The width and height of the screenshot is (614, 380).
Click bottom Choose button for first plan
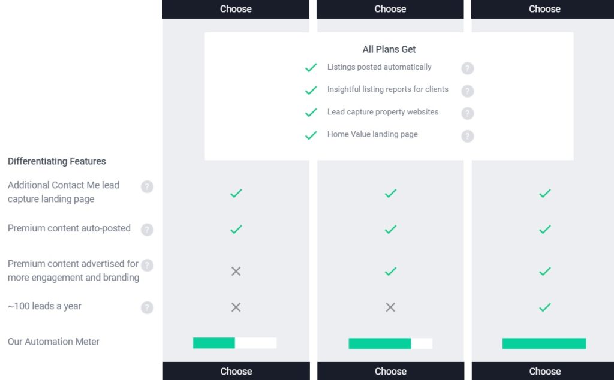tap(236, 371)
